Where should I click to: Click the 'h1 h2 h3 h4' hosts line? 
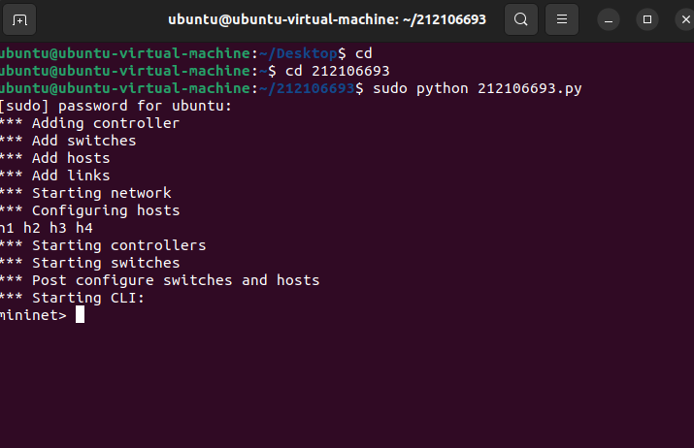point(47,228)
